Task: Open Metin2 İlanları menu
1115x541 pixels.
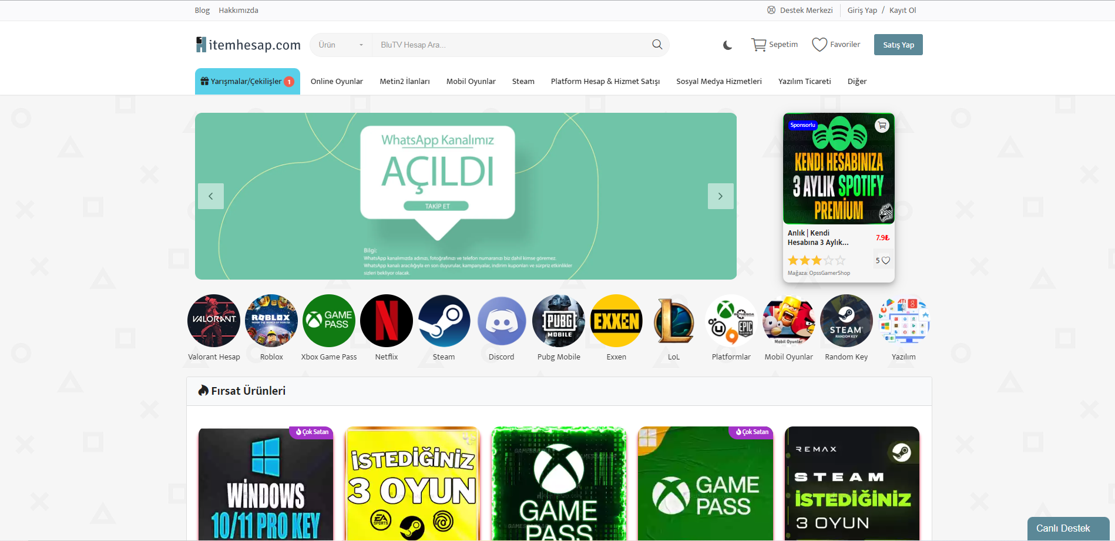Action: coord(405,81)
